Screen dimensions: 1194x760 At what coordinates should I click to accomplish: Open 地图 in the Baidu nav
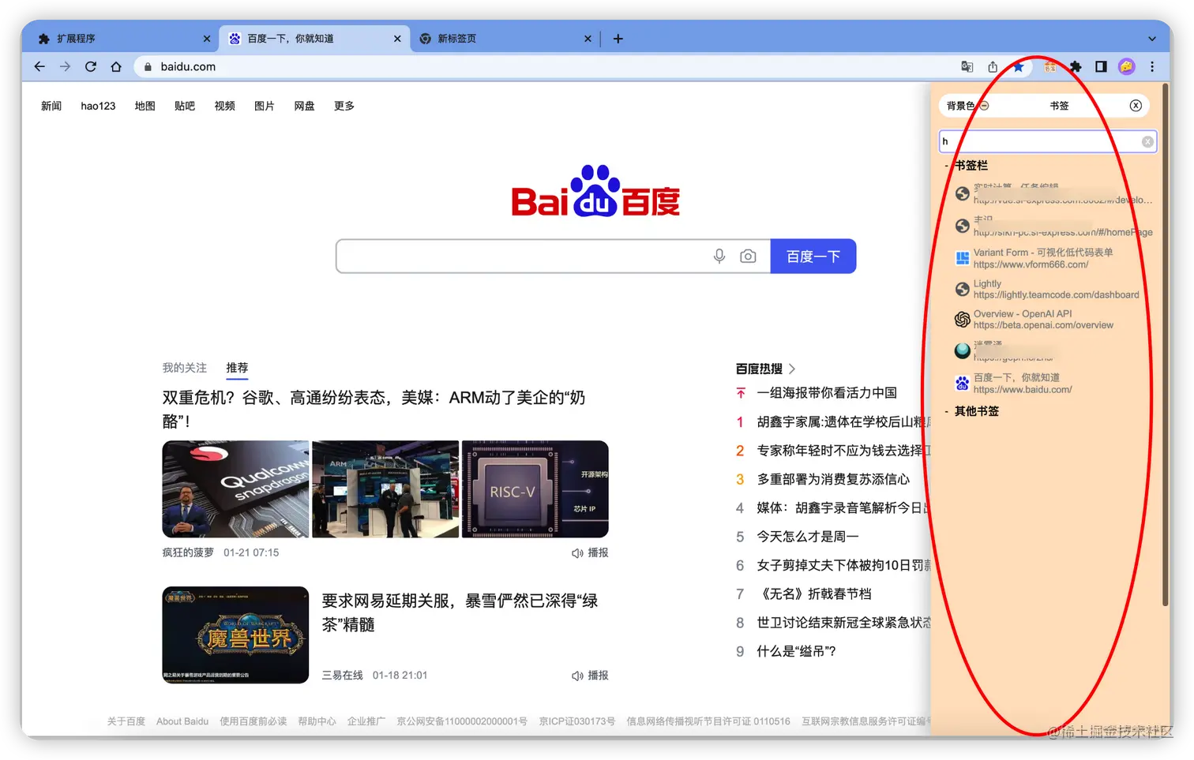click(x=145, y=106)
